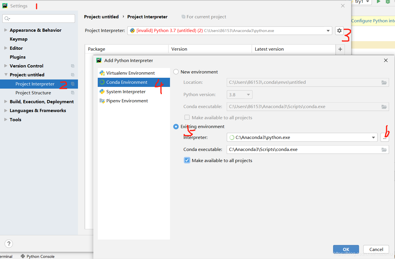Screen dimensions: 395x259
Task: Select Project Interpreter in settings tree
Action: click(39, 84)
